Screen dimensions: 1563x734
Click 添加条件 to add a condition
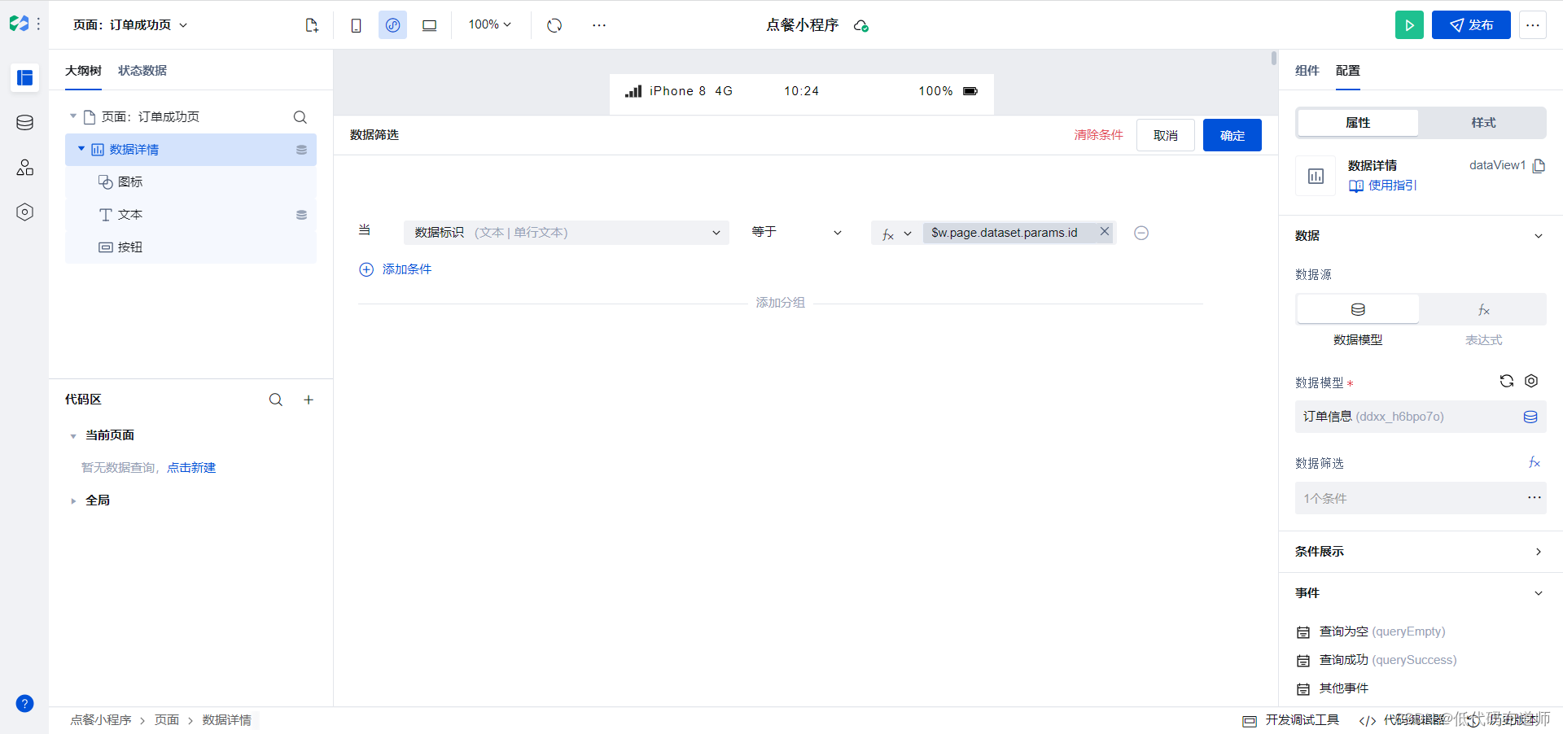coord(396,269)
